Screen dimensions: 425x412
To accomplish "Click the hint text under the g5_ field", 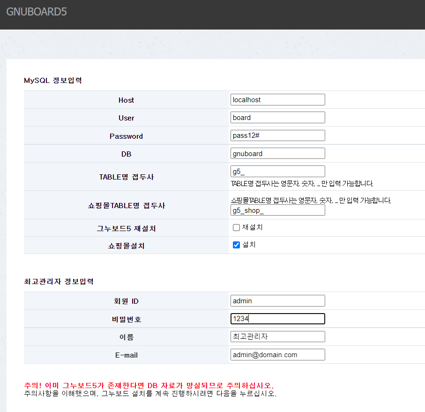I will point(302,184).
